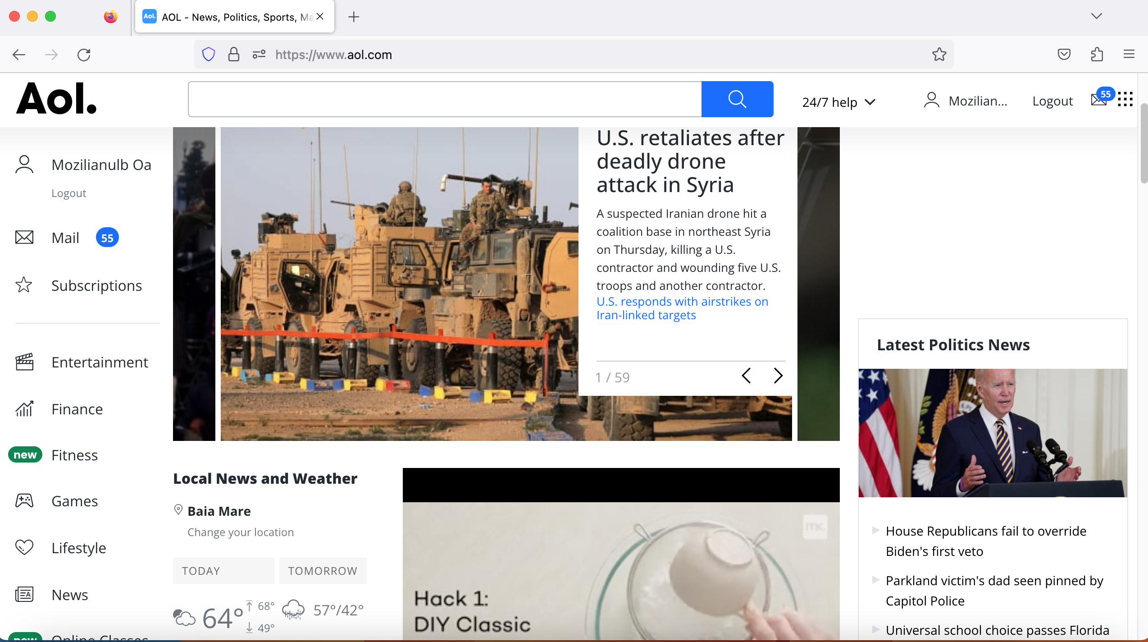Go to next slide in carousel
This screenshot has width=1148, height=642.
[778, 376]
